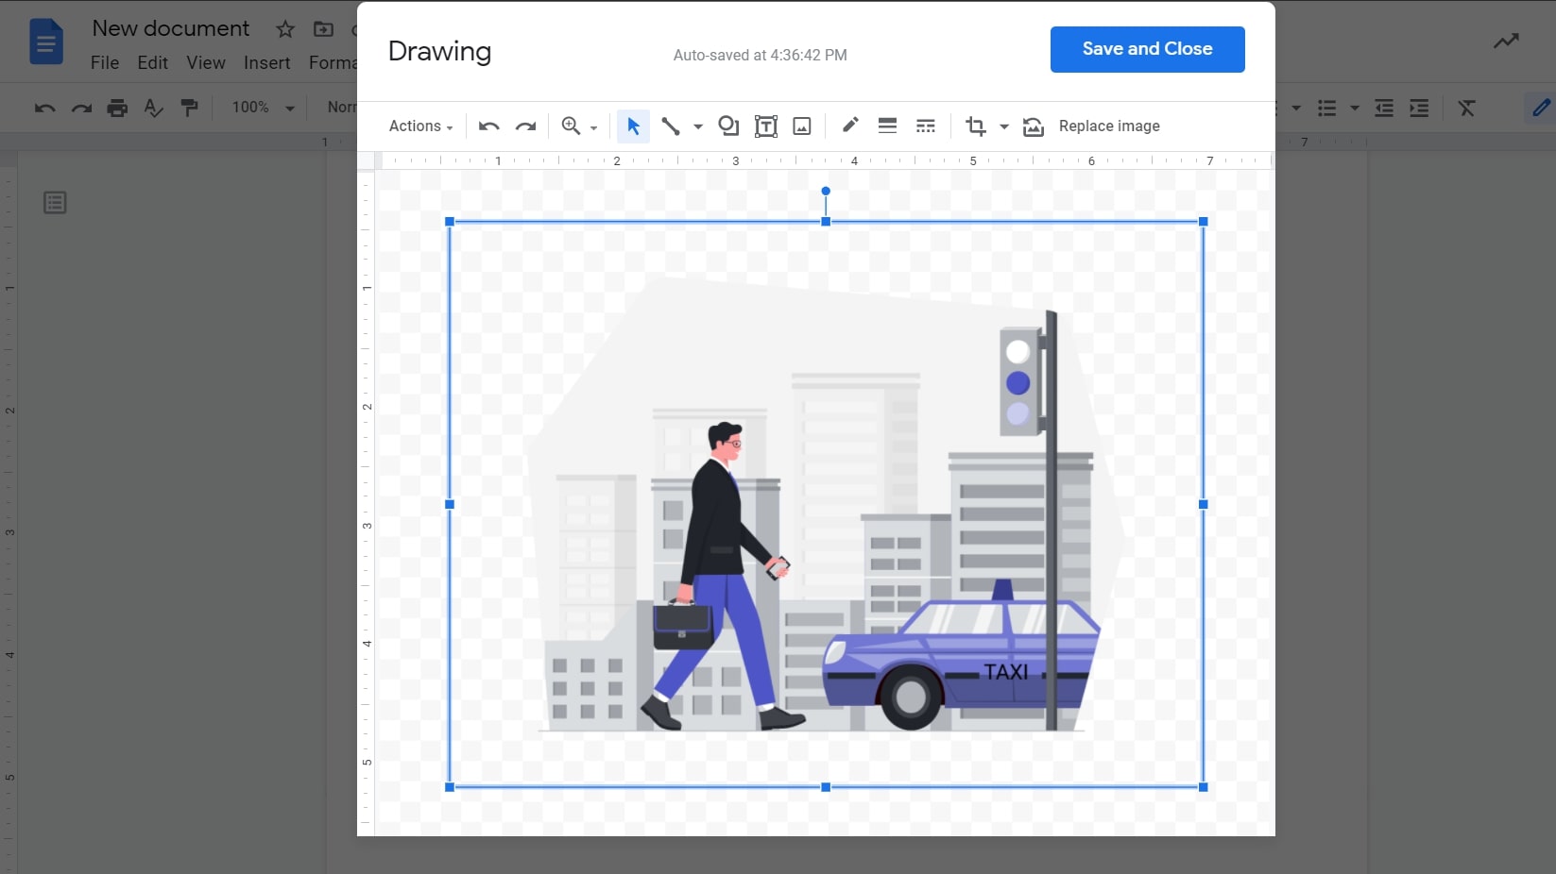The width and height of the screenshot is (1556, 874).
Task: Open the Insert menu
Action: [266, 62]
